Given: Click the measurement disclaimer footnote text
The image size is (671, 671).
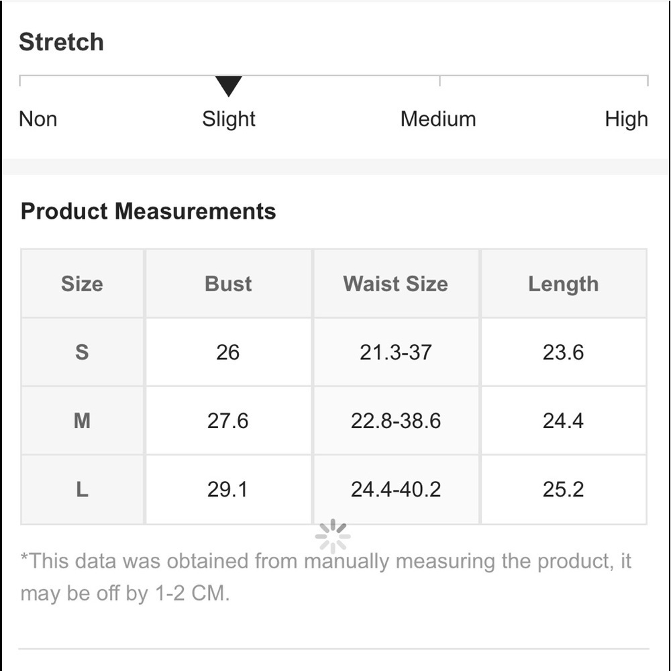Looking at the screenshot, I should tap(325, 577).
